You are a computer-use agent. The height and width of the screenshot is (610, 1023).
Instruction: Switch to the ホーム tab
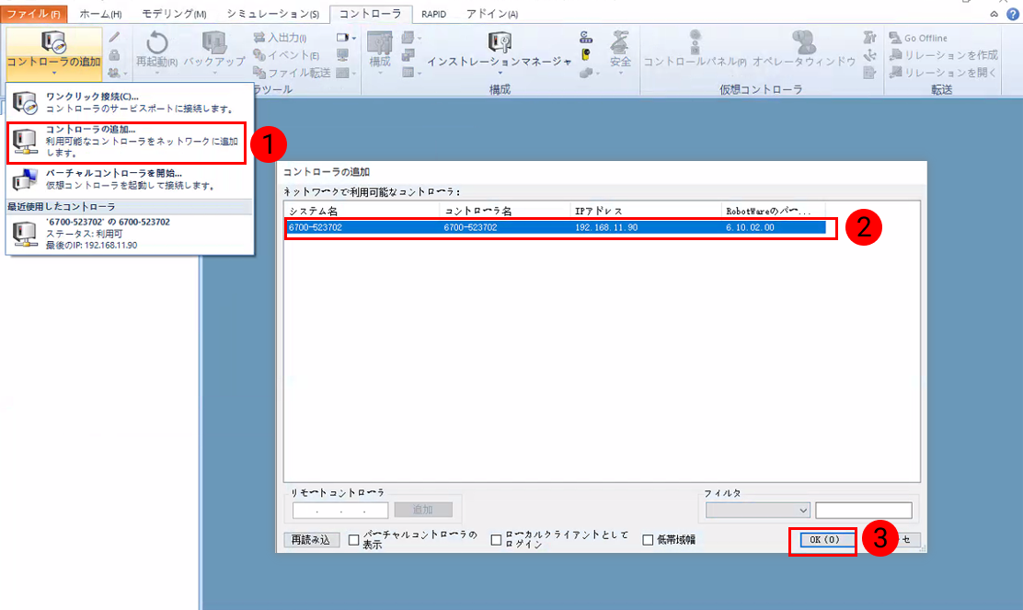pos(100,14)
